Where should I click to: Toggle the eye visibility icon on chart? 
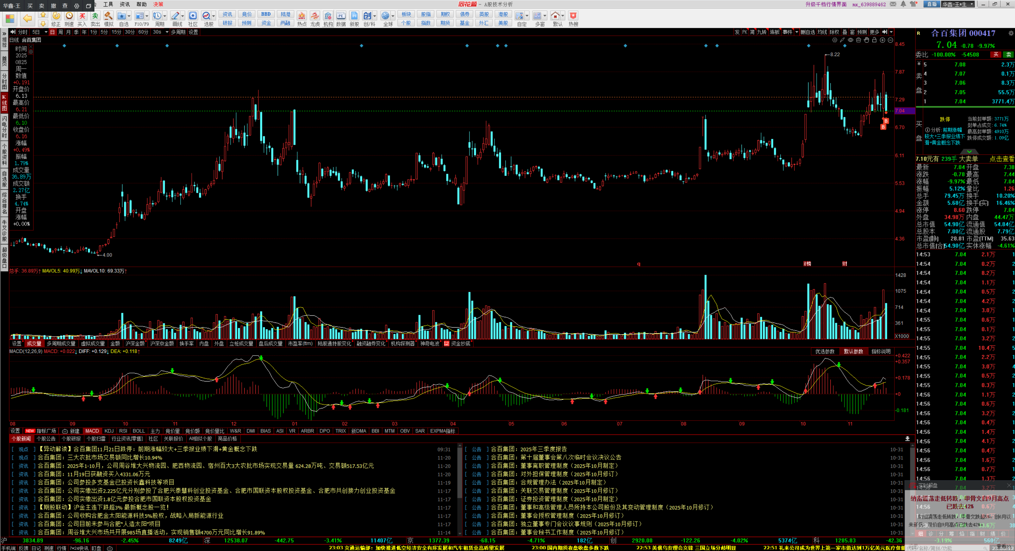tap(850, 40)
